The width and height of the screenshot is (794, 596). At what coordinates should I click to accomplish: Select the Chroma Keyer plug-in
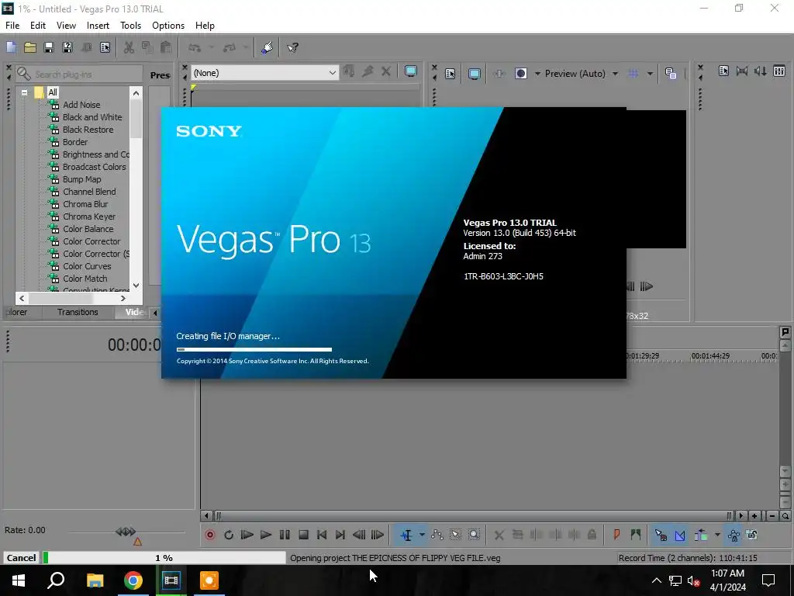89,217
